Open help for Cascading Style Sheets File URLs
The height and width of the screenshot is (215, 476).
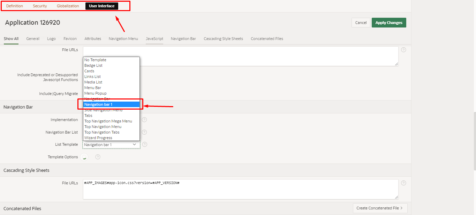(x=403, y=183)
